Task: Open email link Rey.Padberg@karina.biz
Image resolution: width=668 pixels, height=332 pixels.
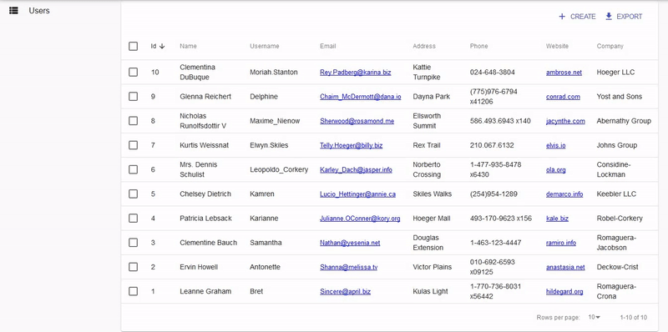Action: (356, 73)
